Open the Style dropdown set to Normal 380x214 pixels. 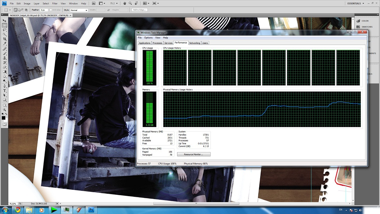[79, 10]
